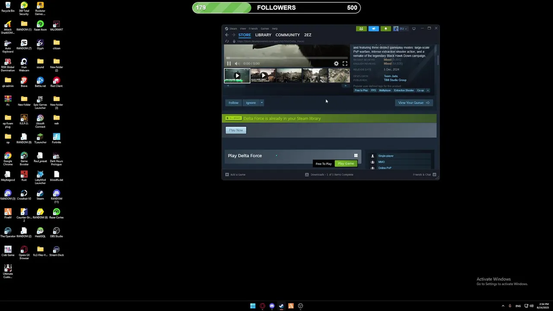Image resolution: width=553 pixels, height=311 pixels.
Task: Go forward with Steam forward arrow
Action: pos(233,35)
